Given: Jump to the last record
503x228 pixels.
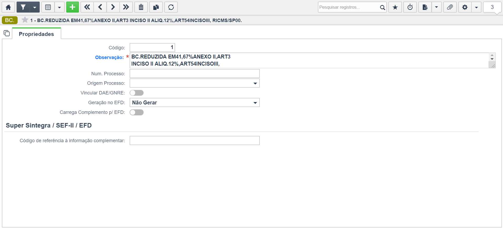Looking at the screenshot, I should point(126,7).
